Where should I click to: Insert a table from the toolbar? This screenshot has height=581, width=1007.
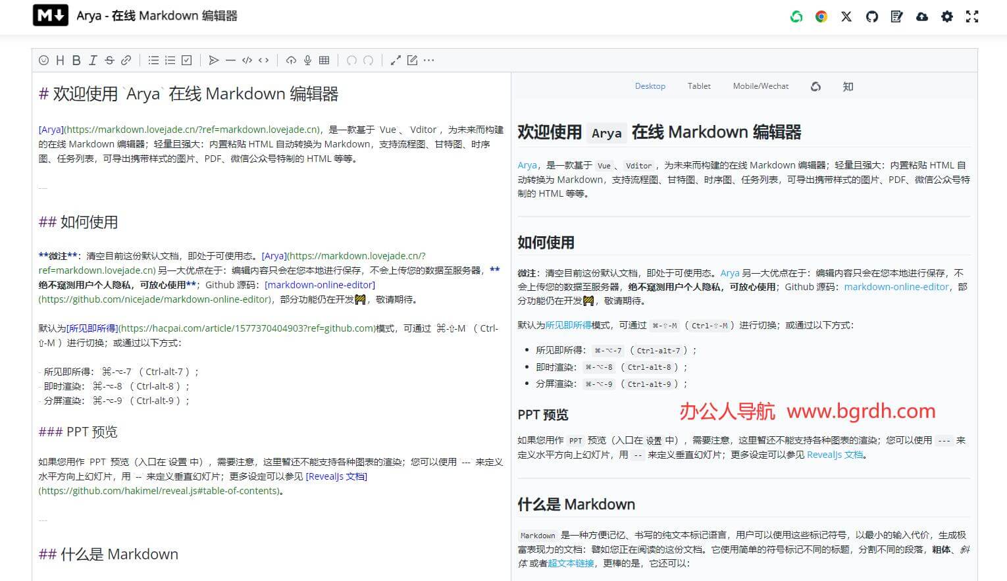(x=324, y=61)
